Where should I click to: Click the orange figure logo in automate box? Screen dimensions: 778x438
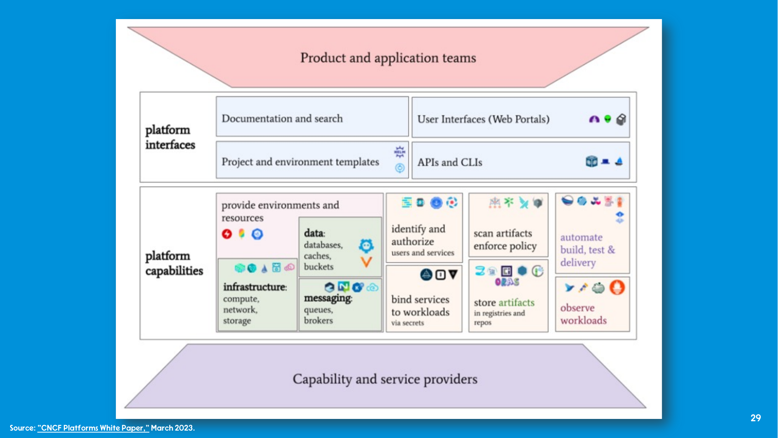620,201
